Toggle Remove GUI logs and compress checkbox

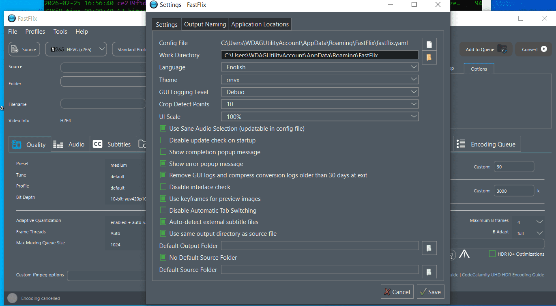pos(163,175)
